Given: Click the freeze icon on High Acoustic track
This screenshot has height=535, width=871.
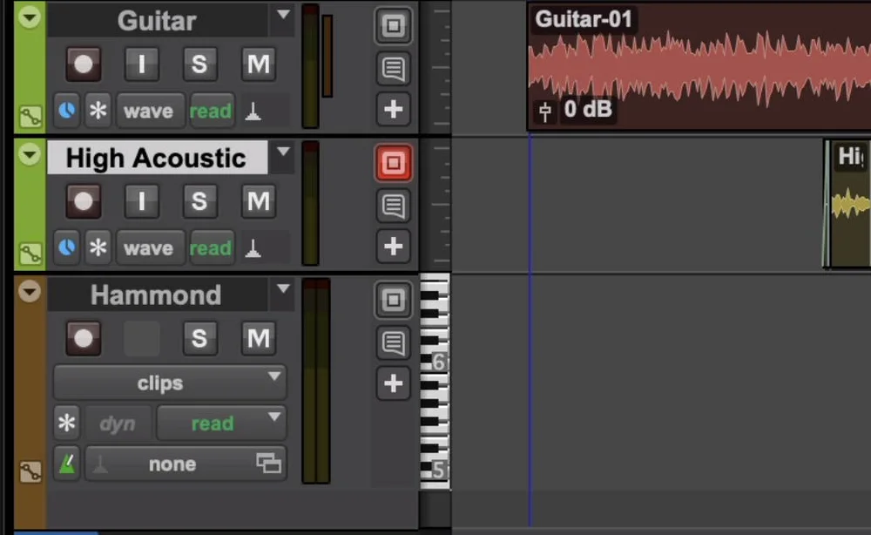Looking at the screenshot, I should [393, 162].
